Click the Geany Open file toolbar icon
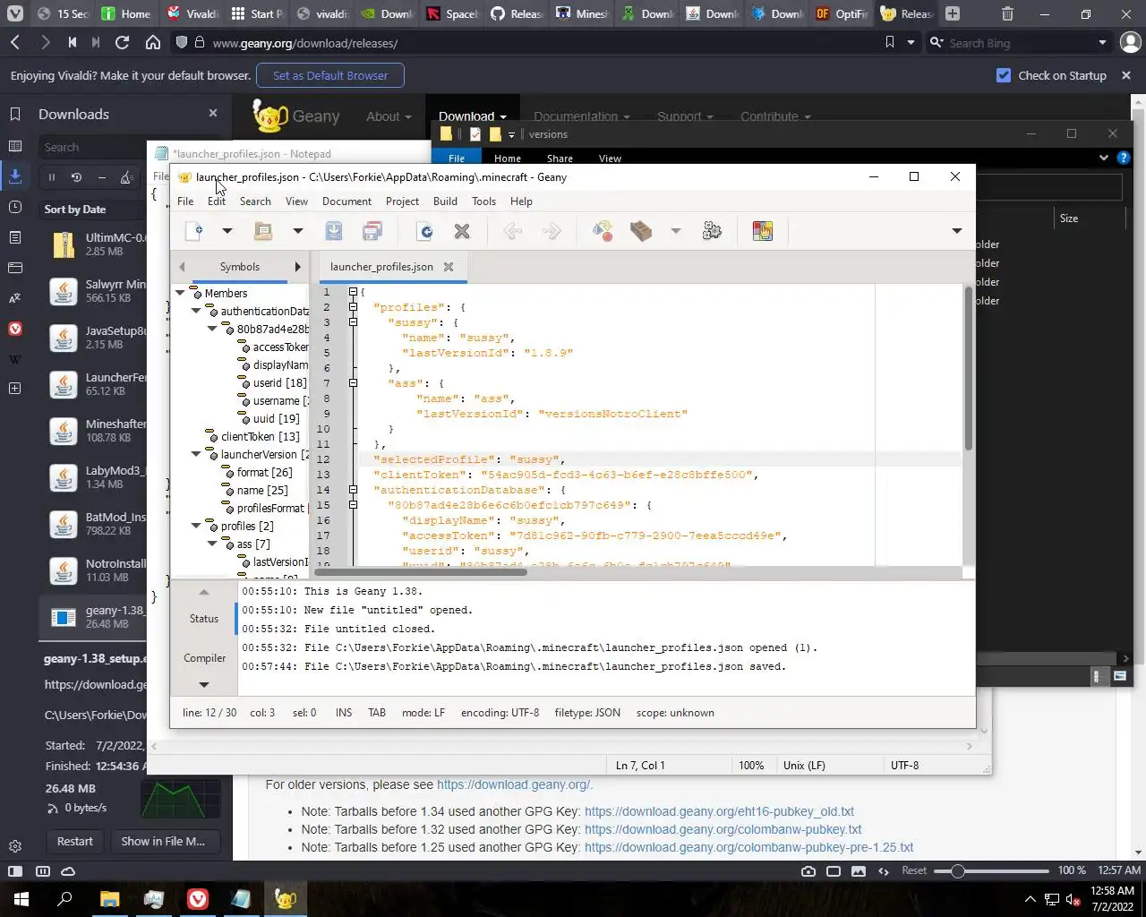The width and height of the screenshot is (1146, 917). tap(263, 231)
